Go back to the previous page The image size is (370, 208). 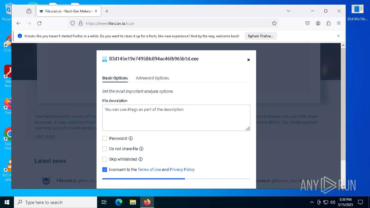18,23
